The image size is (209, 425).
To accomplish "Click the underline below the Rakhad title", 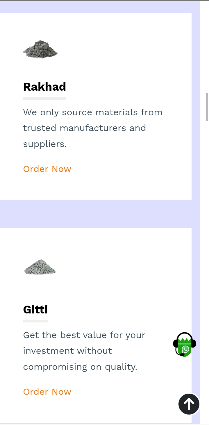I will click(x=44, y=98).
